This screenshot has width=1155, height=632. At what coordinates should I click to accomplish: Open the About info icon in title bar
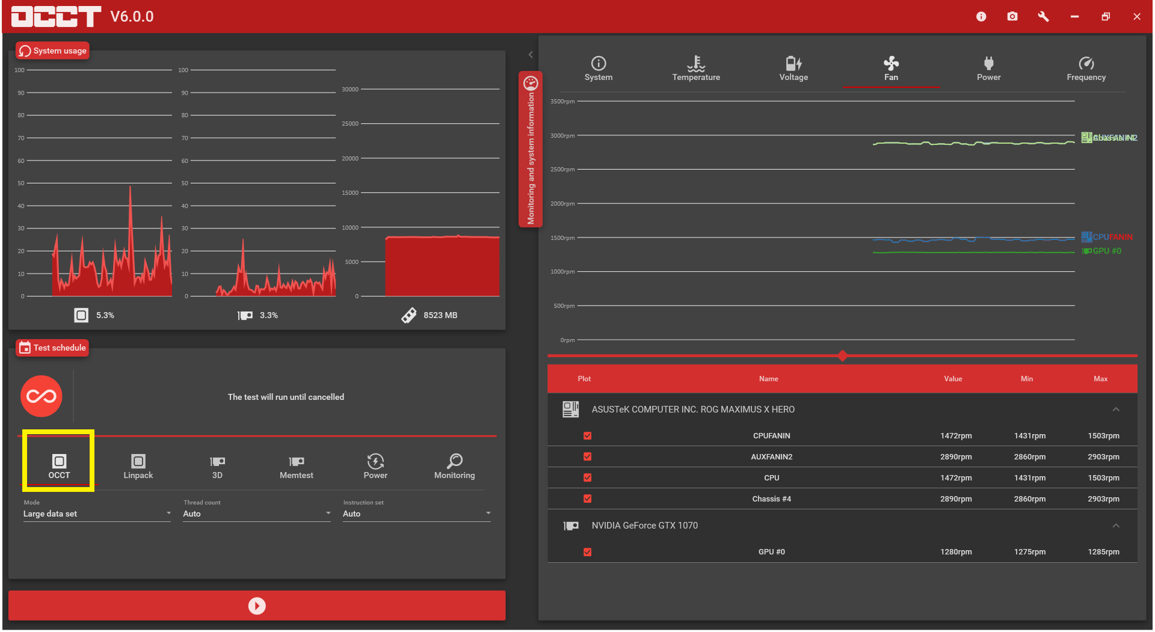click(981, 17)
